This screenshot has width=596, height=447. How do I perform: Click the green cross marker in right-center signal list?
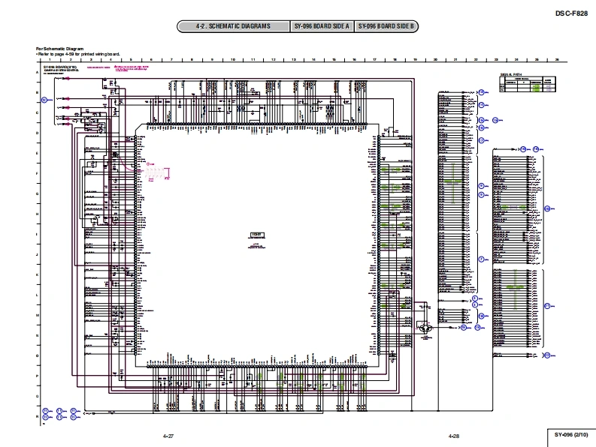[x=453, y=183]
